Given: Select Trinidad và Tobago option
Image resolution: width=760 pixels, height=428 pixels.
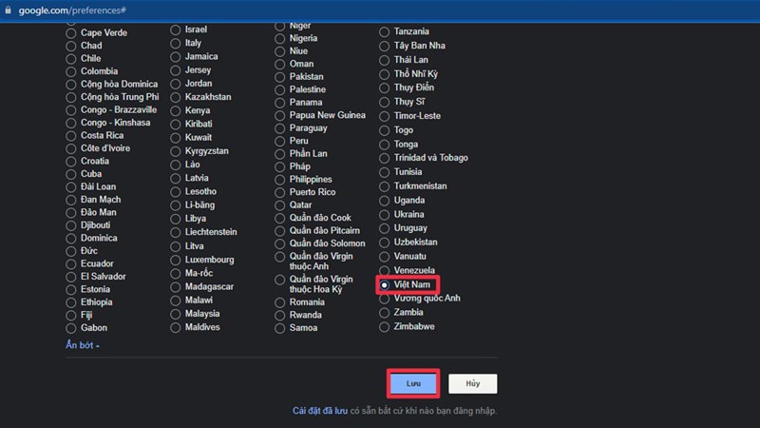Looking at the screenshot, I should (x=385, y=158).
